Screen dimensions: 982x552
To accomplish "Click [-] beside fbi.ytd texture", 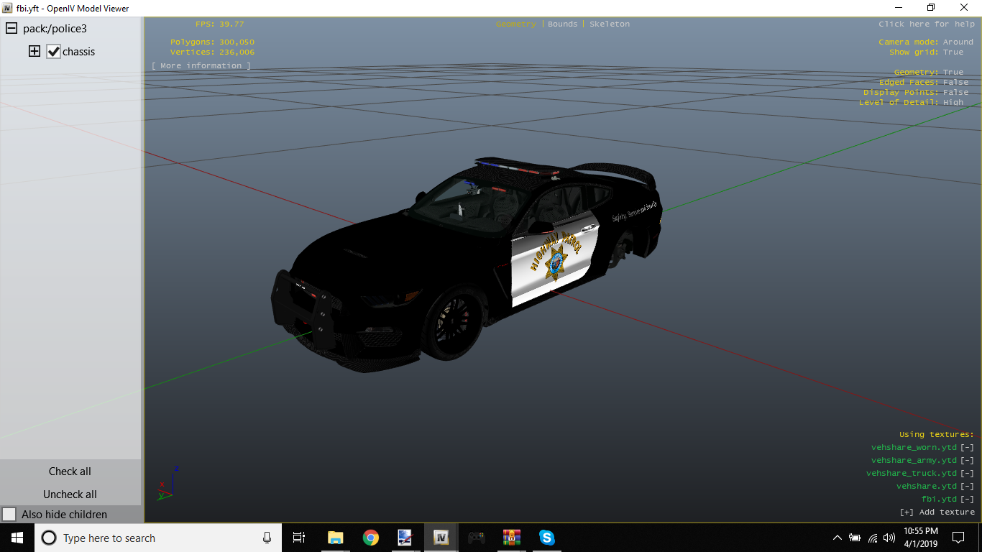I will point(967,499).
